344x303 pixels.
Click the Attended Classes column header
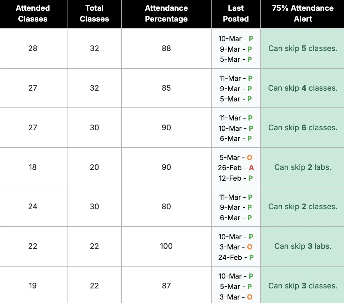(33, 14)
